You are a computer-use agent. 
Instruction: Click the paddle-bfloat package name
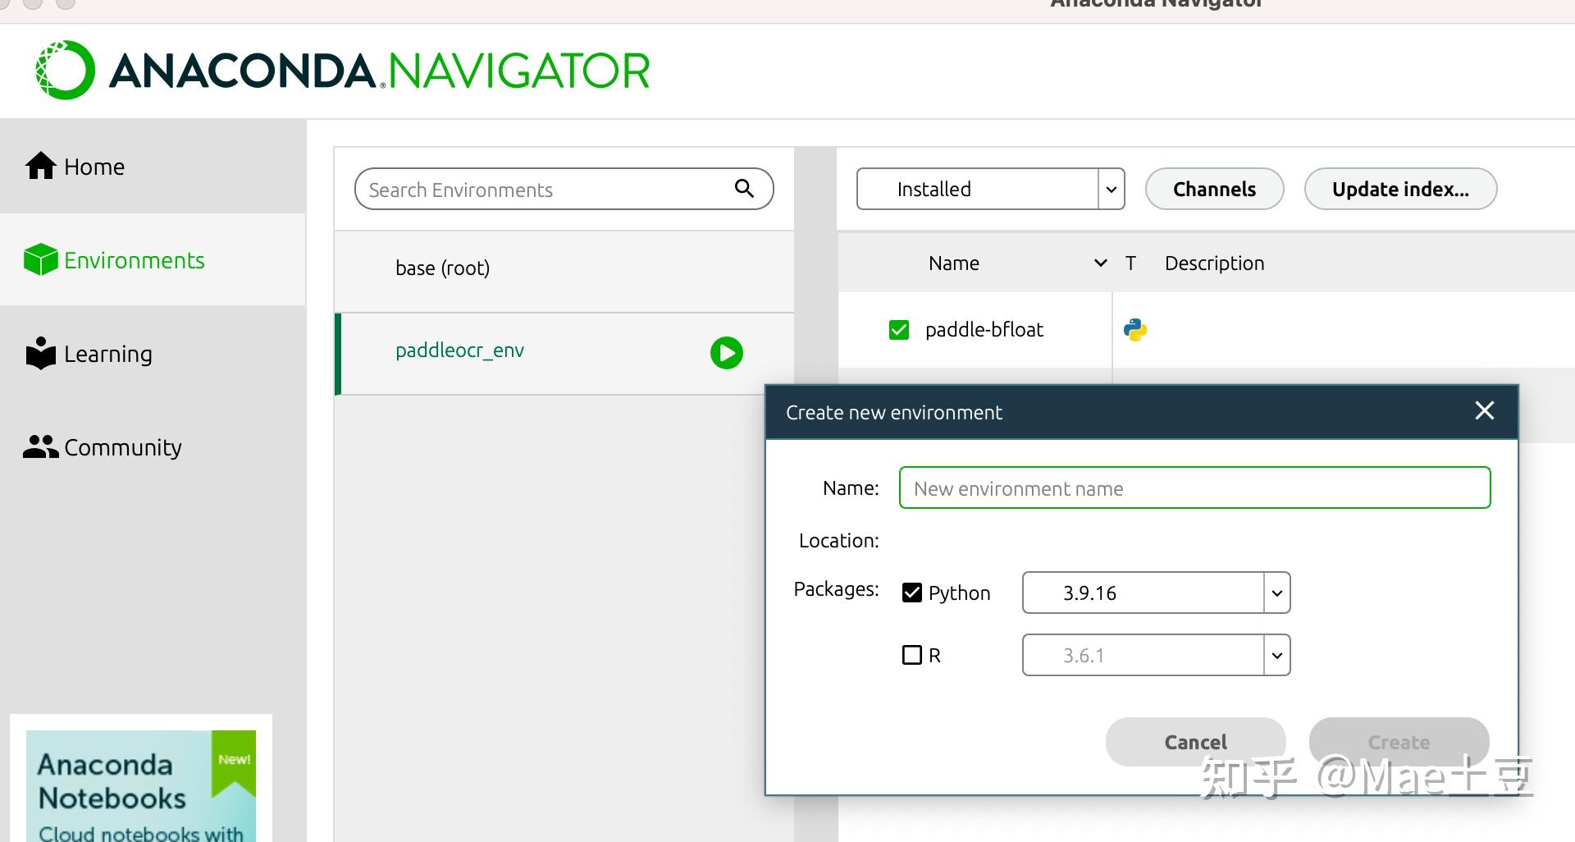coord(984,330)
